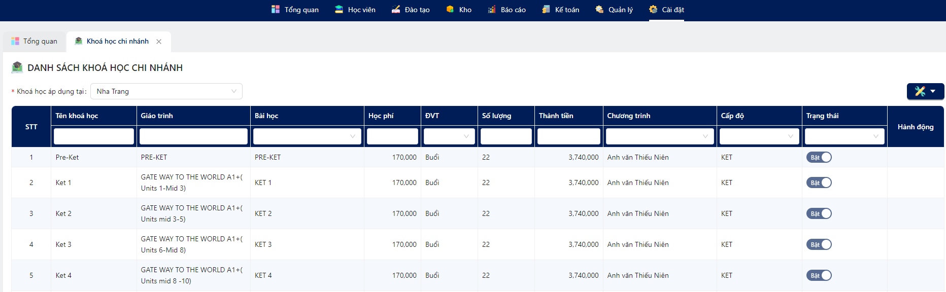This screenshot has width=946, height=292.
Task: Toggle status switch for Ket 2 row
Action: pos(819,213)
